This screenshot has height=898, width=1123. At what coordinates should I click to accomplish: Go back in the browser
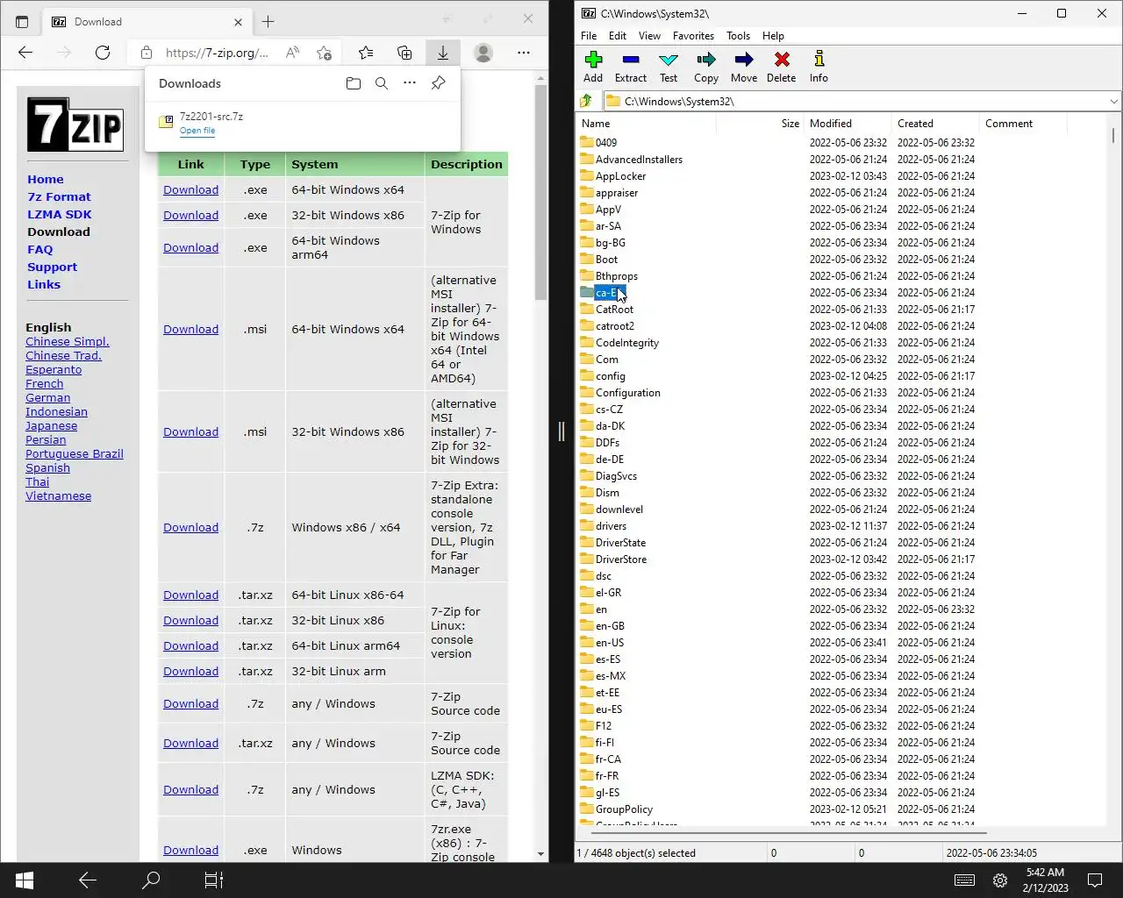point(25,53)
